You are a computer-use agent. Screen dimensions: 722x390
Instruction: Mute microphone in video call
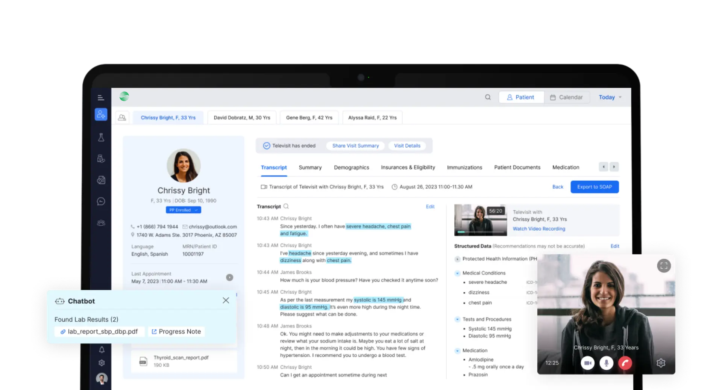click(x=606, y=363)
